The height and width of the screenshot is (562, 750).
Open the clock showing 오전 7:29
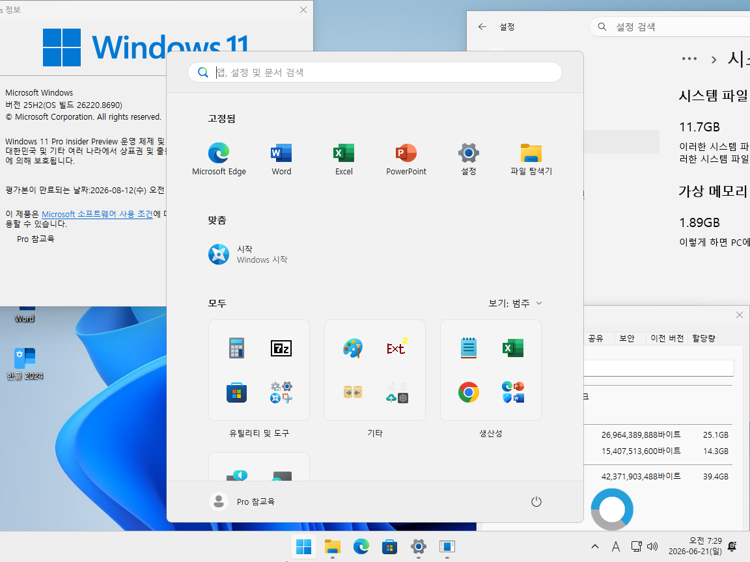pos(695,546)
